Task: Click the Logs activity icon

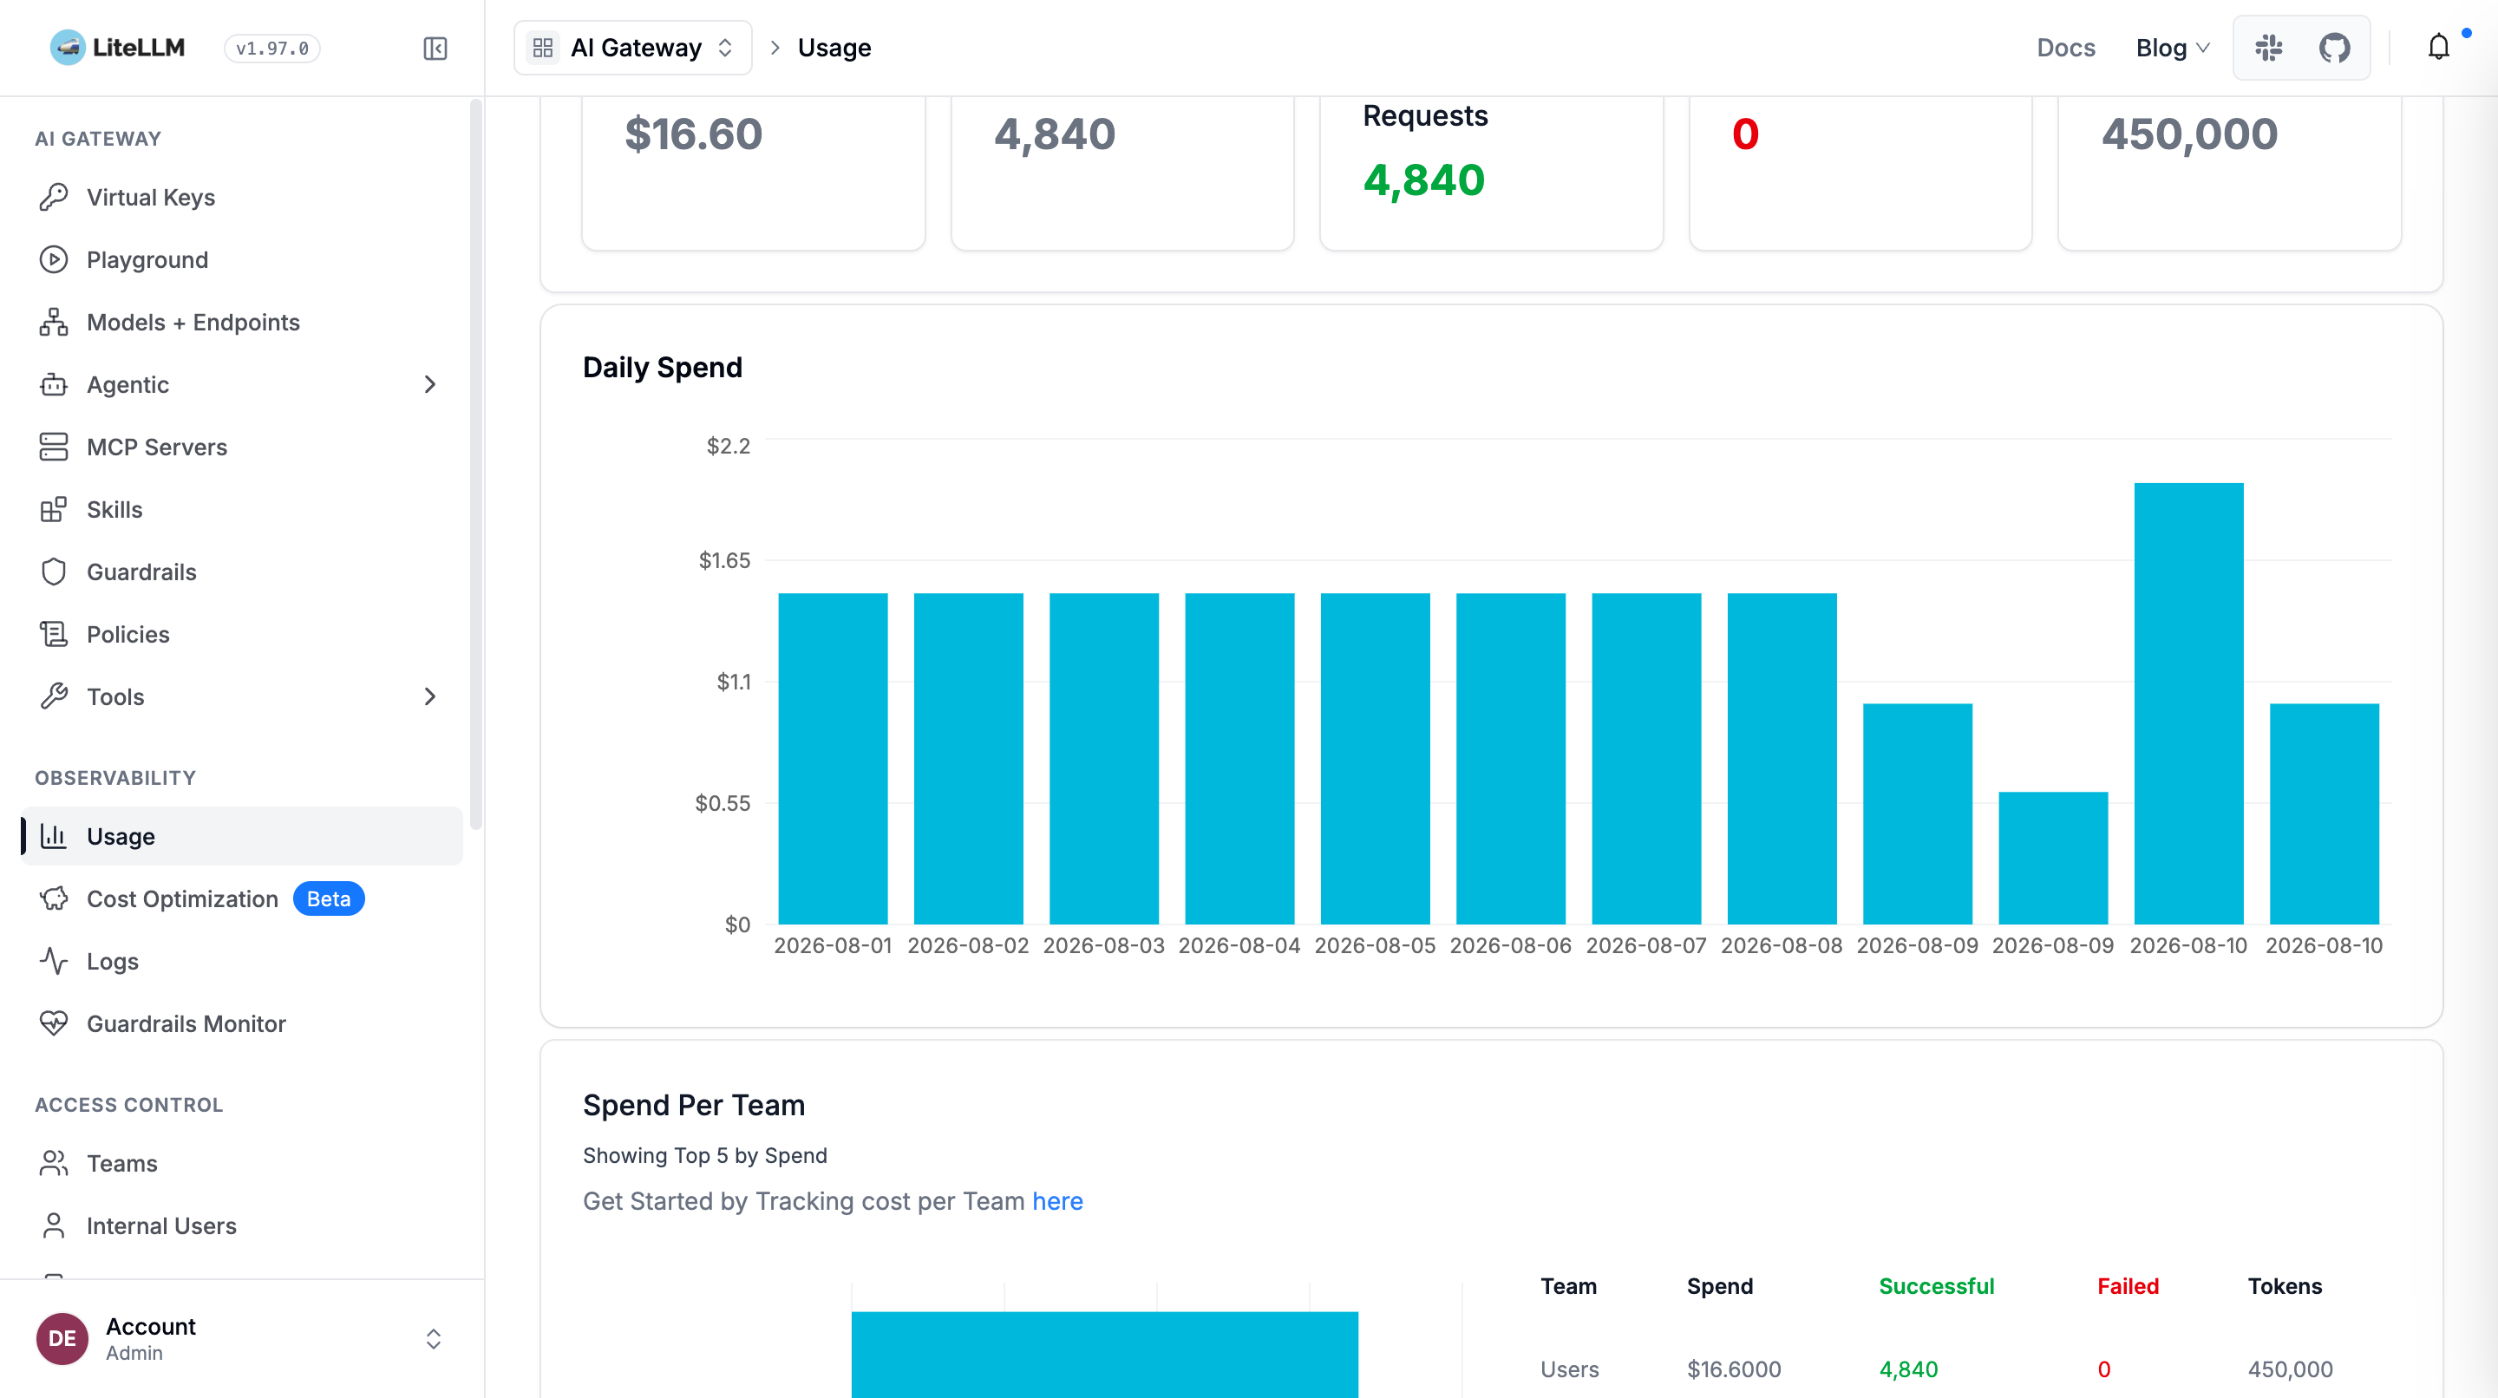Action: [x=55, y=961]
